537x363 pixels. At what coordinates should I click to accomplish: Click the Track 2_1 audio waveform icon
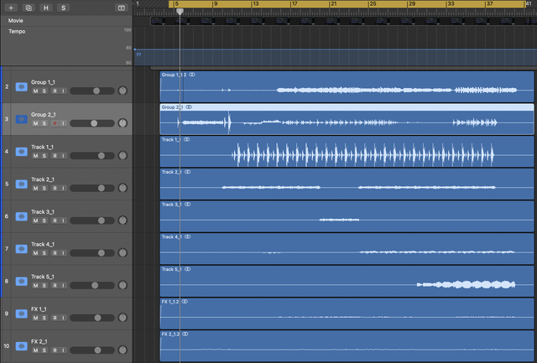coord(22,184)
